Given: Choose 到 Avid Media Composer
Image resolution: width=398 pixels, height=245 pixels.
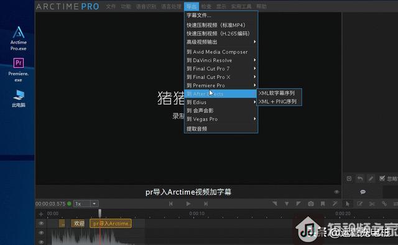Looking at the screenshot, I should click(221, 52).
